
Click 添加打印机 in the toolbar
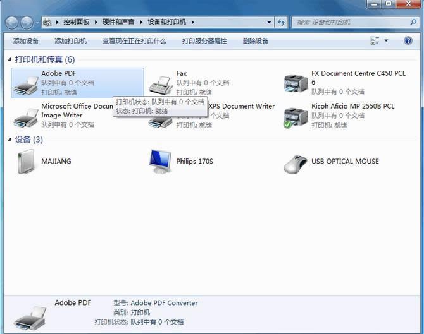(x=70, y=41)
